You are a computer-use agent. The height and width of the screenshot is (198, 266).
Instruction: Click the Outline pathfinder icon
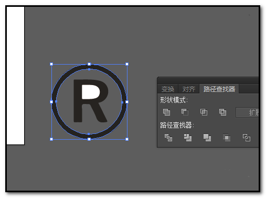pos(247,138)
